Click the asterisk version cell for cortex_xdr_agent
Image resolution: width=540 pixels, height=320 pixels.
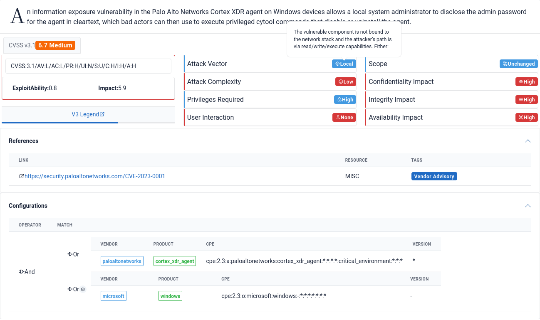pyautogui.click(x=414, y=261)
